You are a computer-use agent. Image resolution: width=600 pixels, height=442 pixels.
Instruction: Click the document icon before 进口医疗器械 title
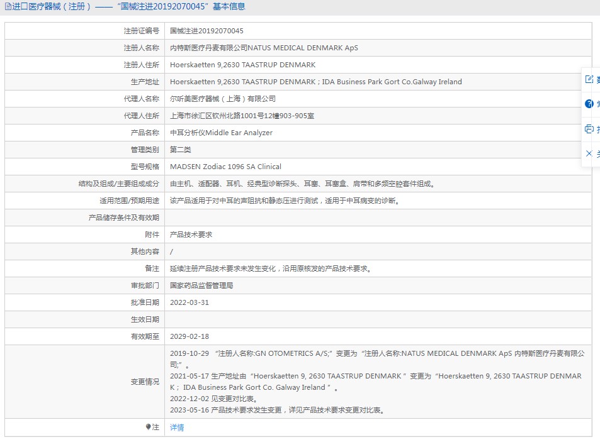pos(8,6)
